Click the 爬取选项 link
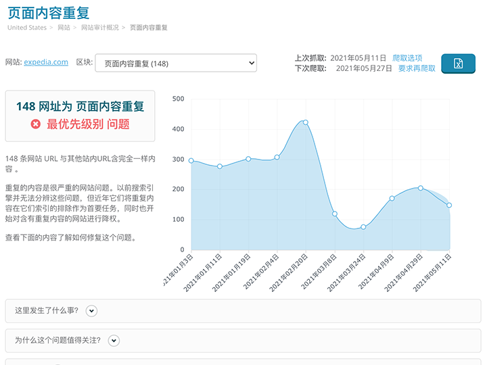 [x=407, y=58]
